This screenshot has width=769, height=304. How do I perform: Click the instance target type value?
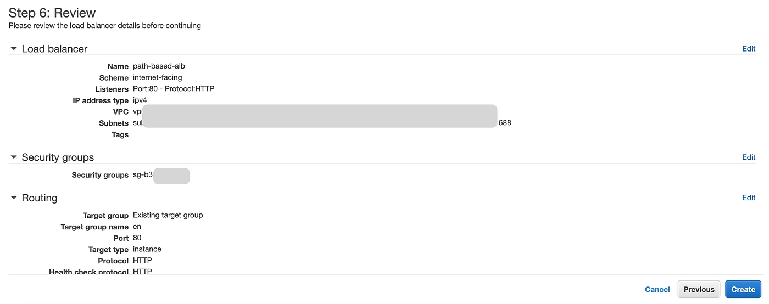147,249
